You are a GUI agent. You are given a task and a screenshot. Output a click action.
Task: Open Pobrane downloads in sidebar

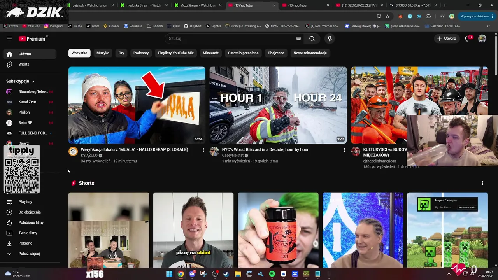tap(30, 243)
